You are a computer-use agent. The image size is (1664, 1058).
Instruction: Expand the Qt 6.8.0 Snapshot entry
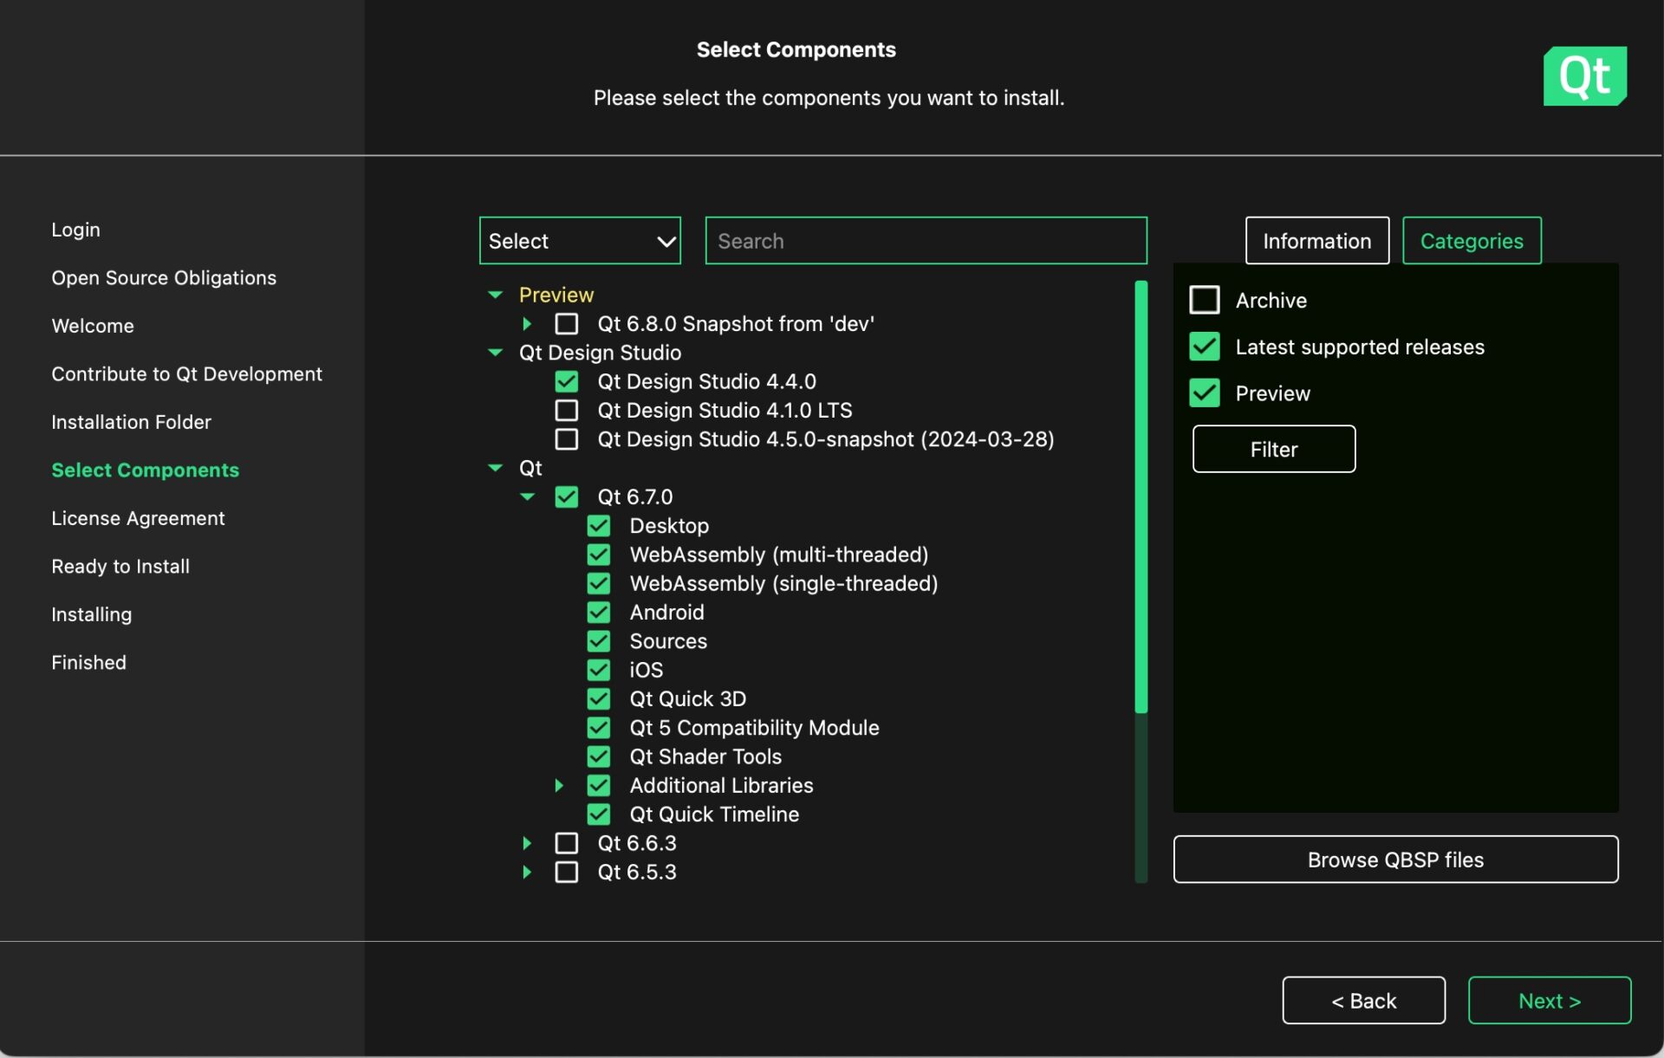coord(527,323)
